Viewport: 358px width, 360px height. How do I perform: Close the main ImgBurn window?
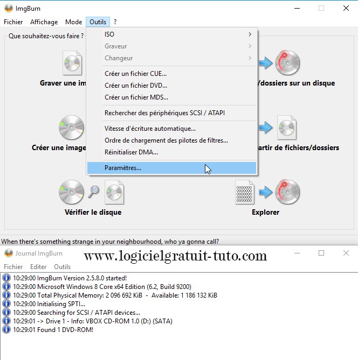pos(346,8)
